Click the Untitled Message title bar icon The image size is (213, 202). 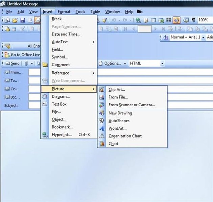click(3, 4)
